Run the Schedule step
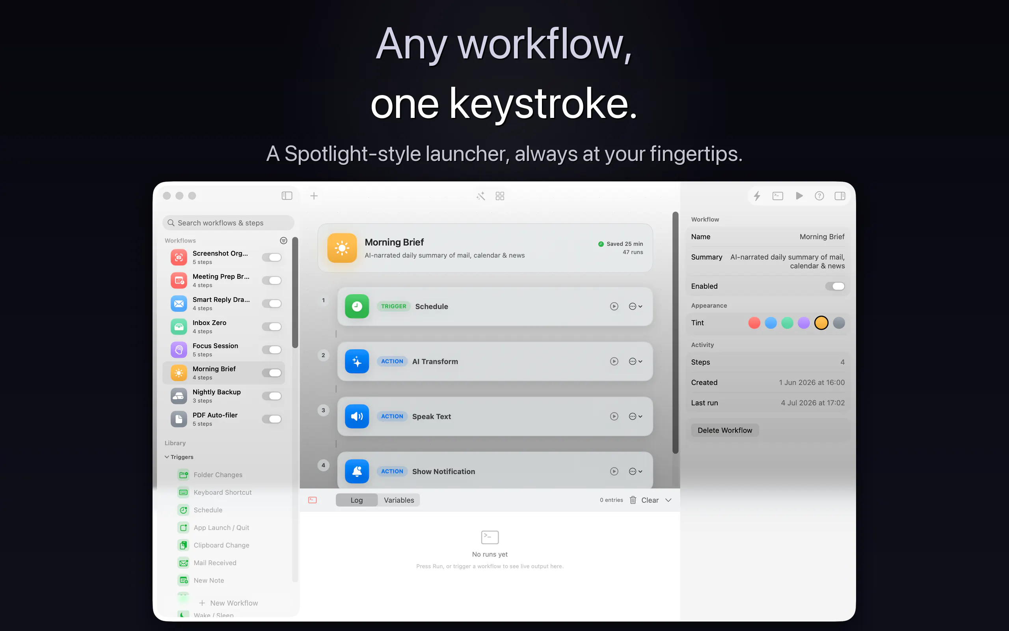The image size is (1009, 631). pos(614,306)
